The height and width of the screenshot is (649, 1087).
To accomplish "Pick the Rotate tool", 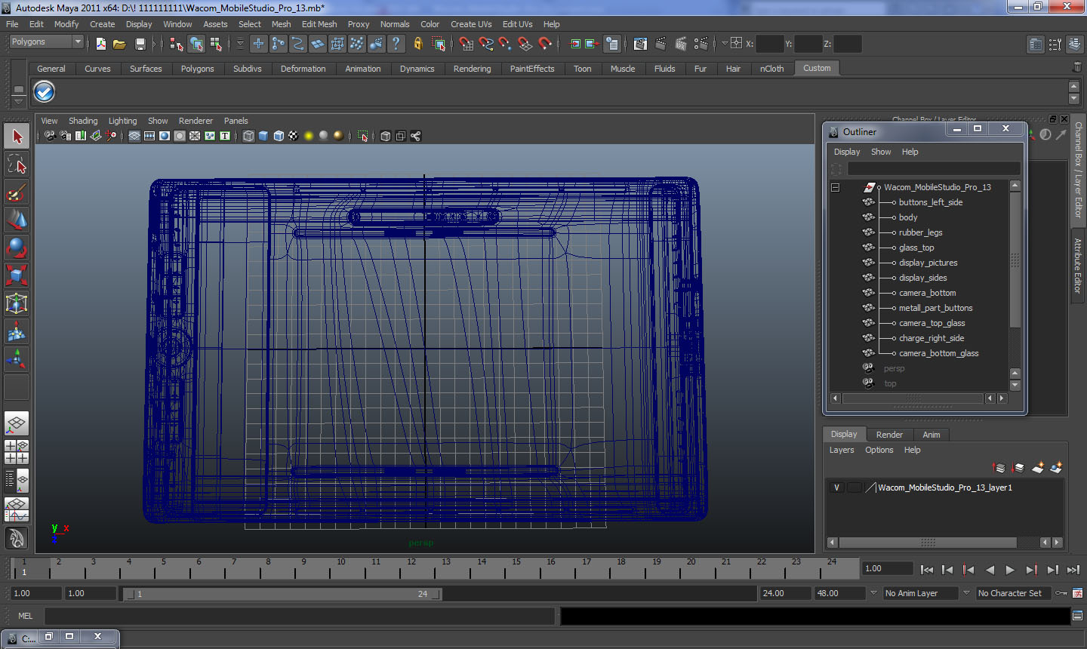I will pos(17,248).
